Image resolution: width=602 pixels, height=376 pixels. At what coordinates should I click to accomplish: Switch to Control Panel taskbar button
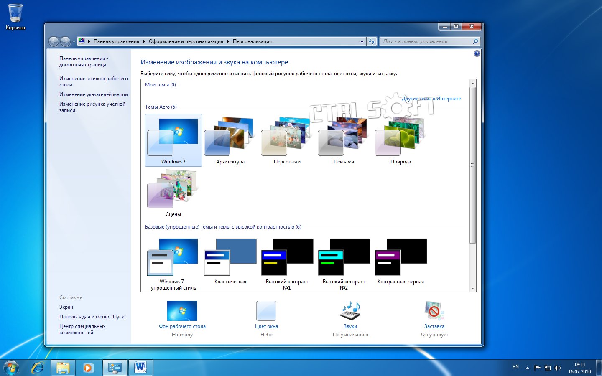pyautogui.click(x=115, y=368)
